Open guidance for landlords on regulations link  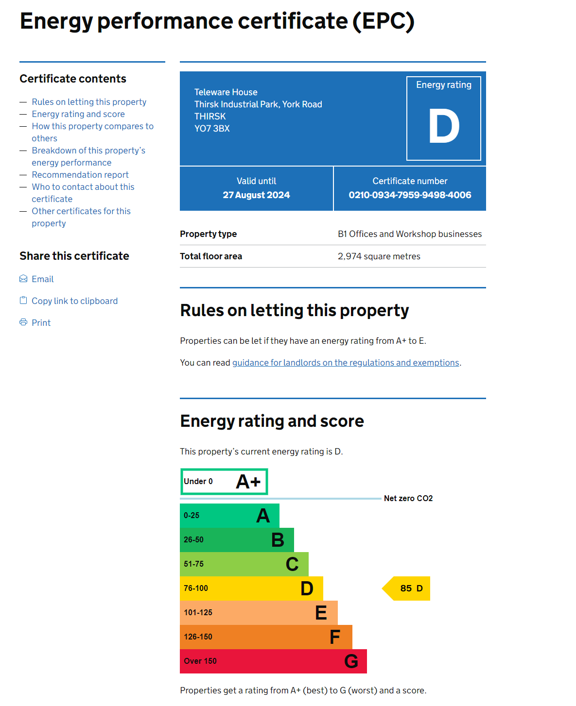(346, 363)
